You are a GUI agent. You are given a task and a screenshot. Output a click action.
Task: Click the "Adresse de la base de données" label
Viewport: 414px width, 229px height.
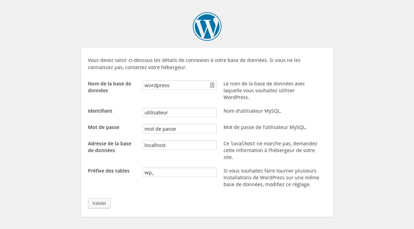point(110,147)
